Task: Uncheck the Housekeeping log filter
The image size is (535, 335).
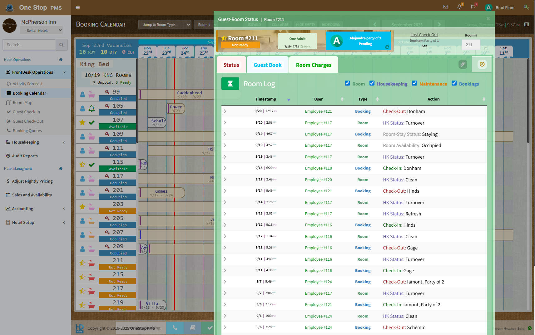Action: pos(372,83)
